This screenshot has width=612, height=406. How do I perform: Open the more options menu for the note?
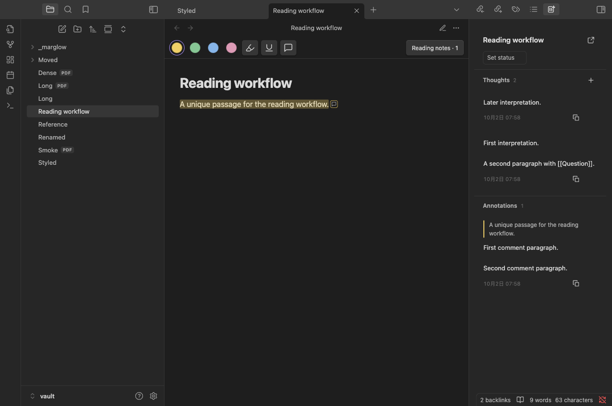(x=456, y=28)
